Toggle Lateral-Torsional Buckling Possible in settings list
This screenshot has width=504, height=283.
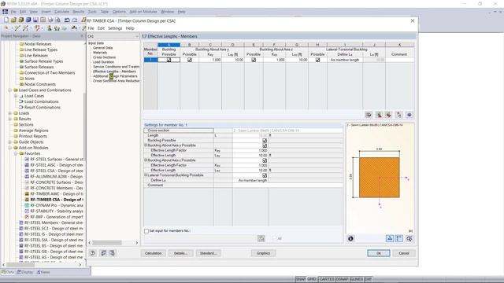click(x=265, y=175)
